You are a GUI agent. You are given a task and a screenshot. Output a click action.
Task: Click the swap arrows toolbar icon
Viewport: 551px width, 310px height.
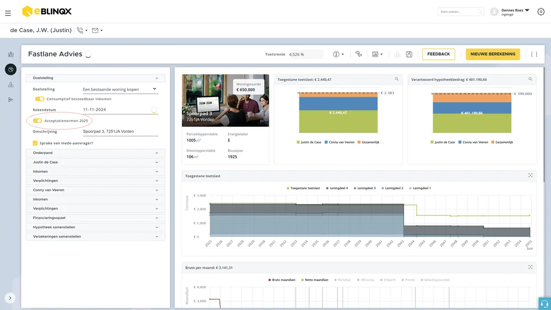click(359, 54)
